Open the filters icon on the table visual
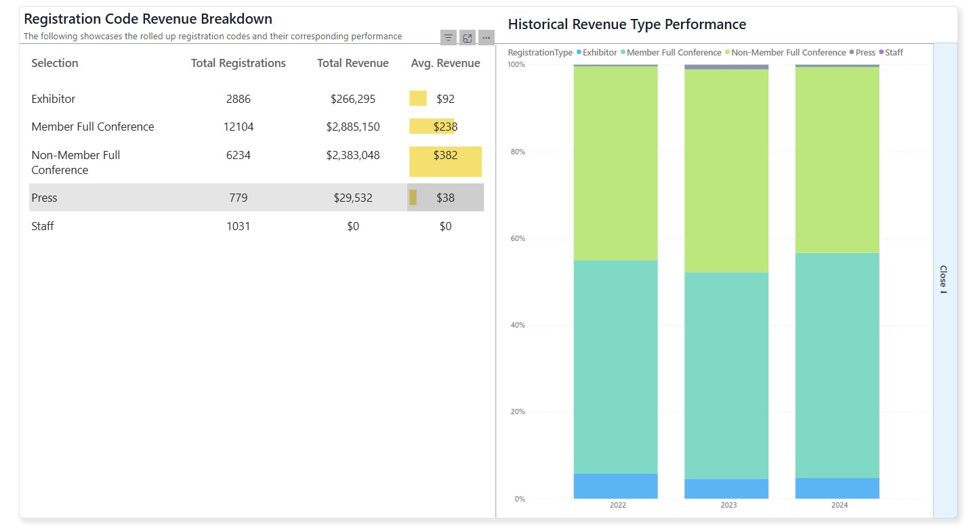Viewport: 973px width, 530px height. click(448, 38)
